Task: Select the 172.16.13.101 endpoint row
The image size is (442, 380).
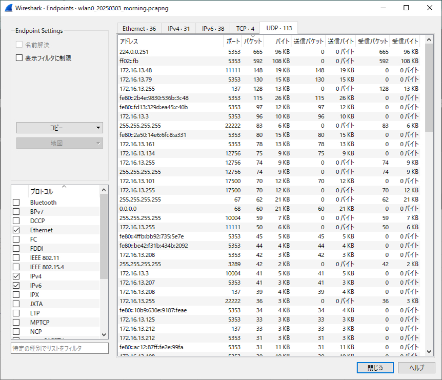Action: (x=269, y=181)
